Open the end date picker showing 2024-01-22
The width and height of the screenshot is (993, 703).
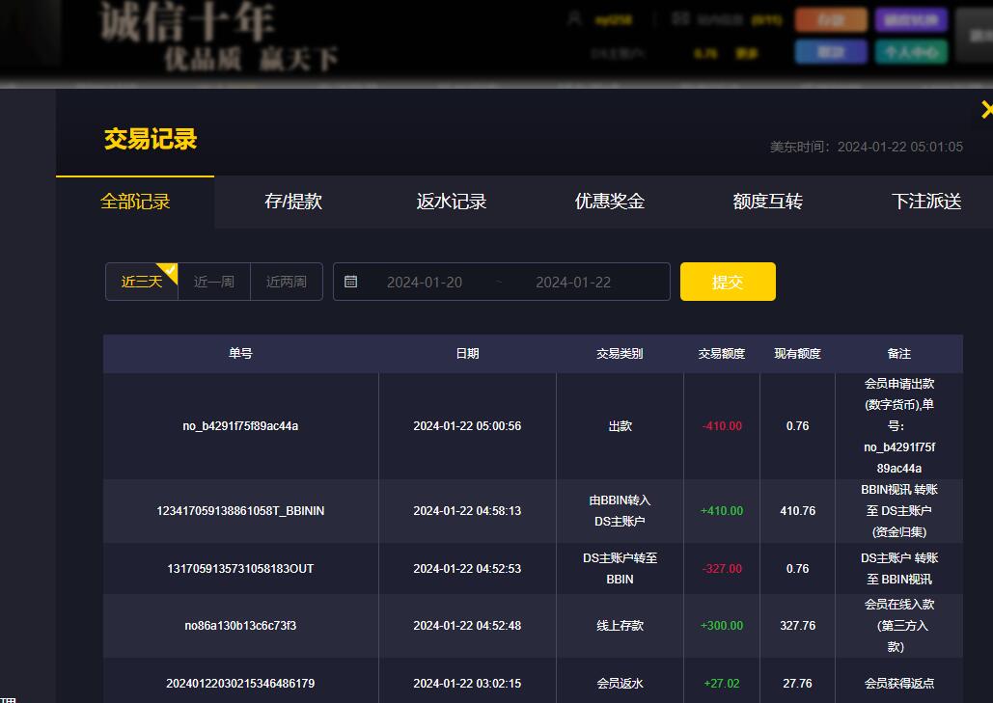click(573, 282)
